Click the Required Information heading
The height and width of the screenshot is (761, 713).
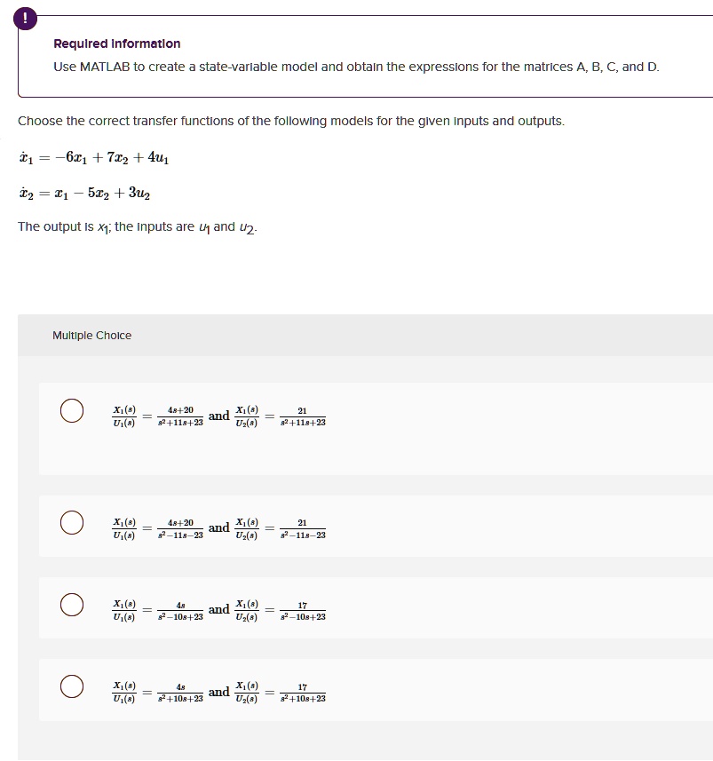point(116,43)
